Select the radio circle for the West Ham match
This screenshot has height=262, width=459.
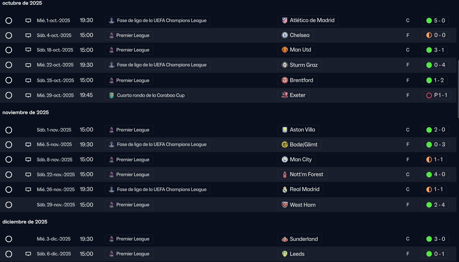coord(9,205)
